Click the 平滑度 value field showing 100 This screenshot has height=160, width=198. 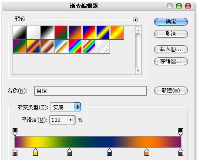click(x=58, y=120)
